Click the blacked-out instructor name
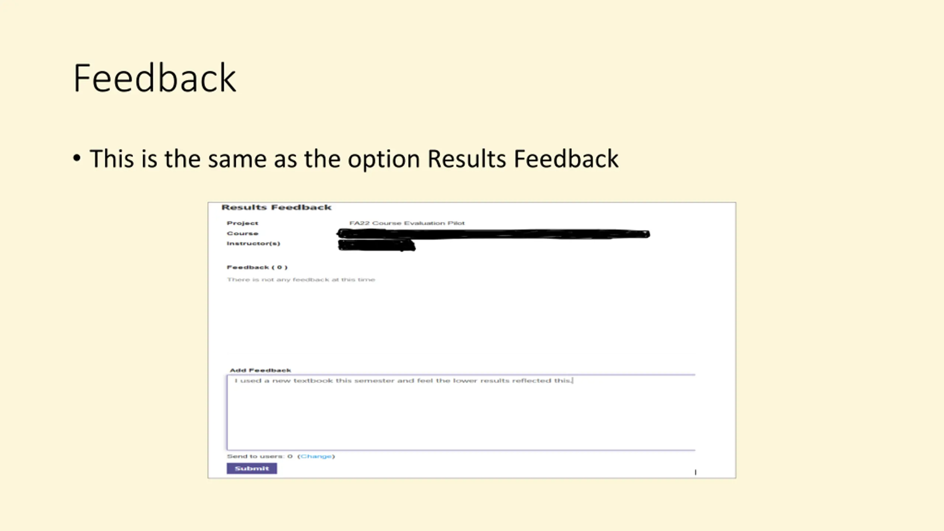The width and height of the screenshot is (944, 531). coord(376,245)
